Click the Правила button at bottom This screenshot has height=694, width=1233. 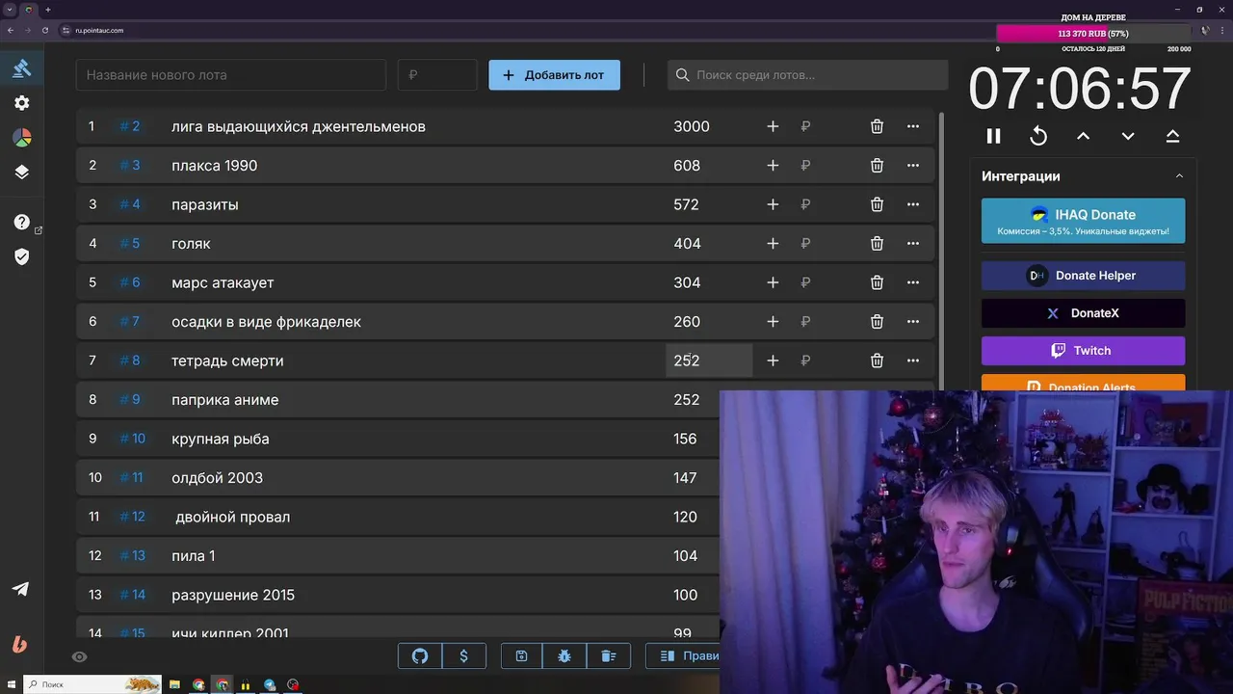coord(682,656)
